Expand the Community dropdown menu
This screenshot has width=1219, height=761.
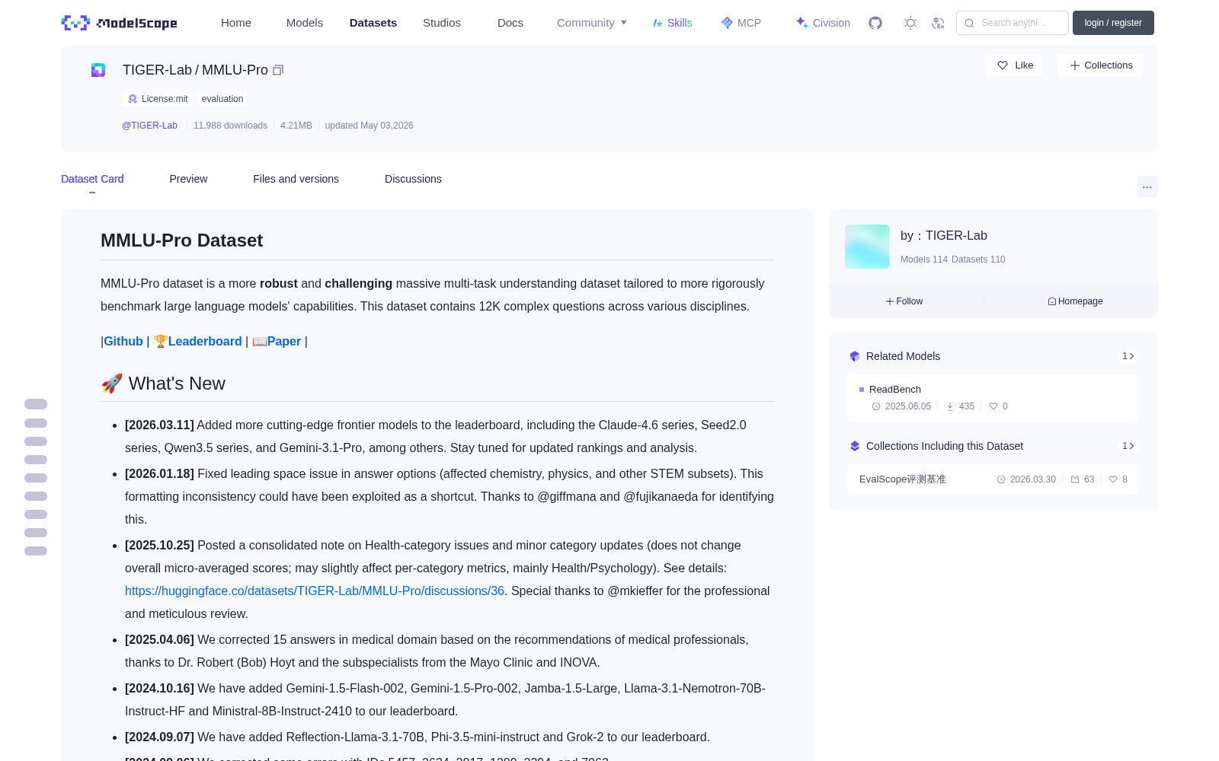592,23
